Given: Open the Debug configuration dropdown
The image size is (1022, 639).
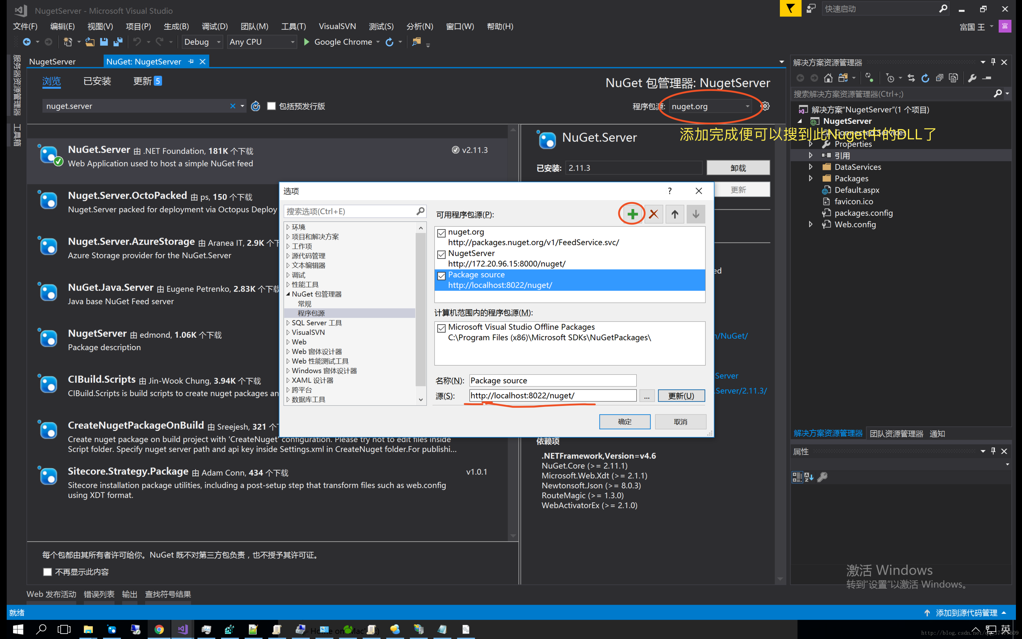Looking at the screenshot, I should click(x=202, y=42).
